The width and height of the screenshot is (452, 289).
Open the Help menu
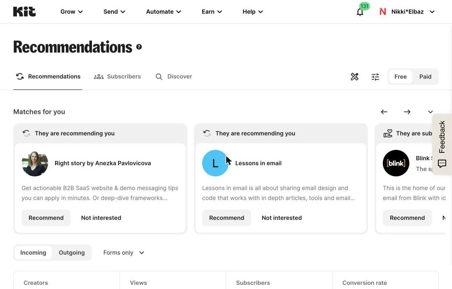click(x=253, y=12)
